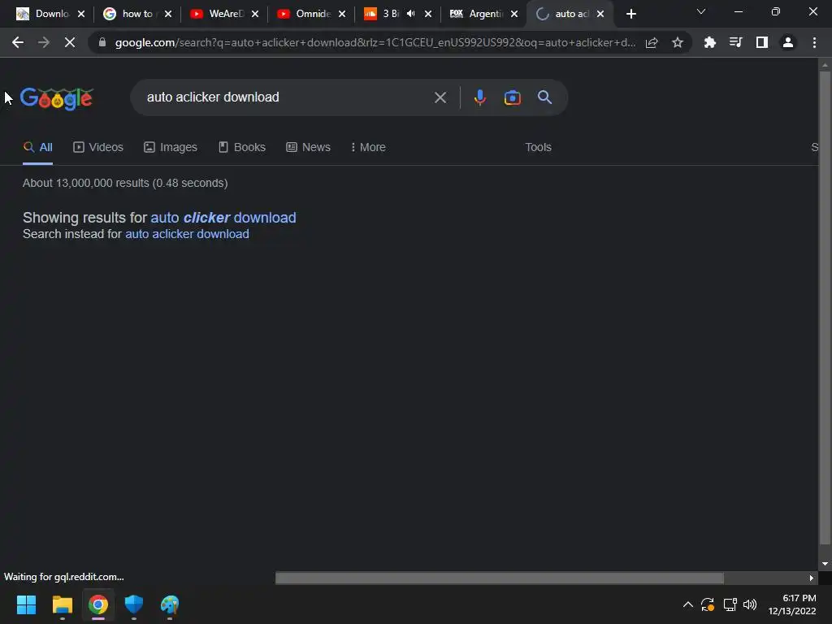Viewport: 832px width, 624px height.
Task: Switch to Images results
Action: pos(171,148)
